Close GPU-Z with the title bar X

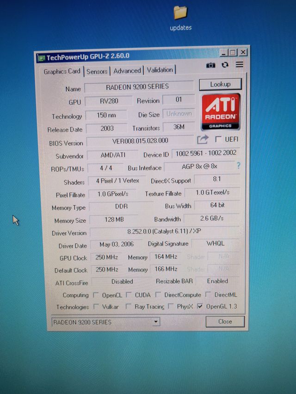coord(243,52)
